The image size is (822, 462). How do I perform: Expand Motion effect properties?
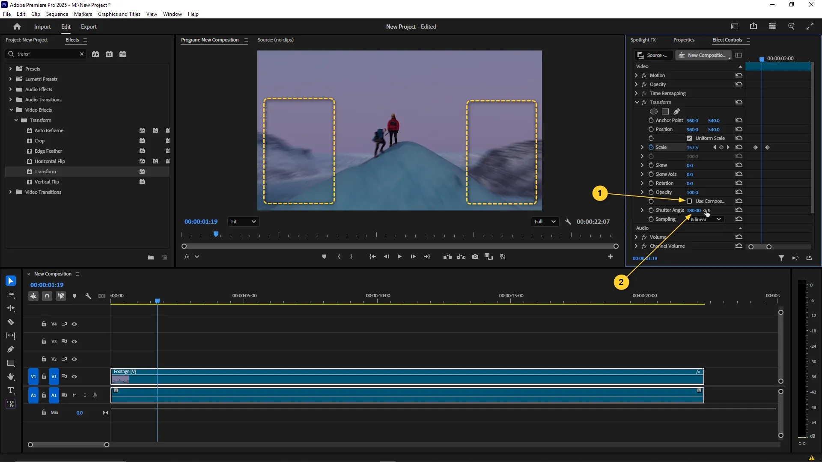[x=636, y=75]
